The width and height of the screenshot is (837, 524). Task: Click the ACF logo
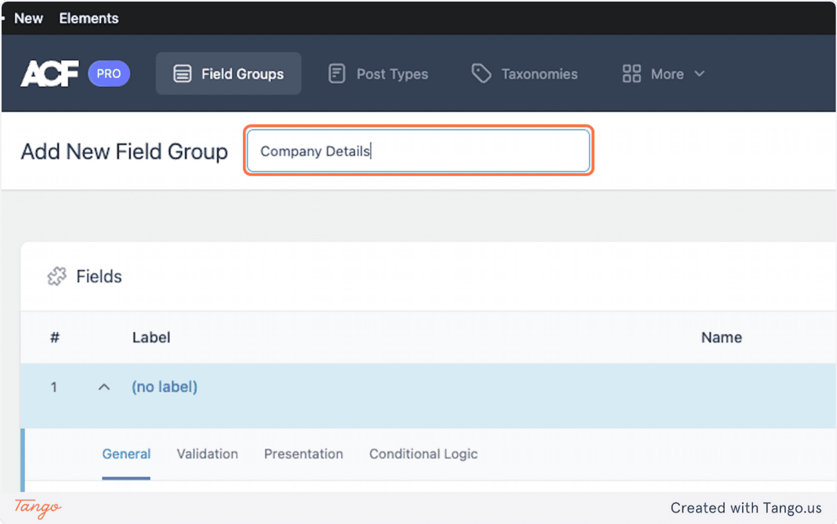coord(49,74)
